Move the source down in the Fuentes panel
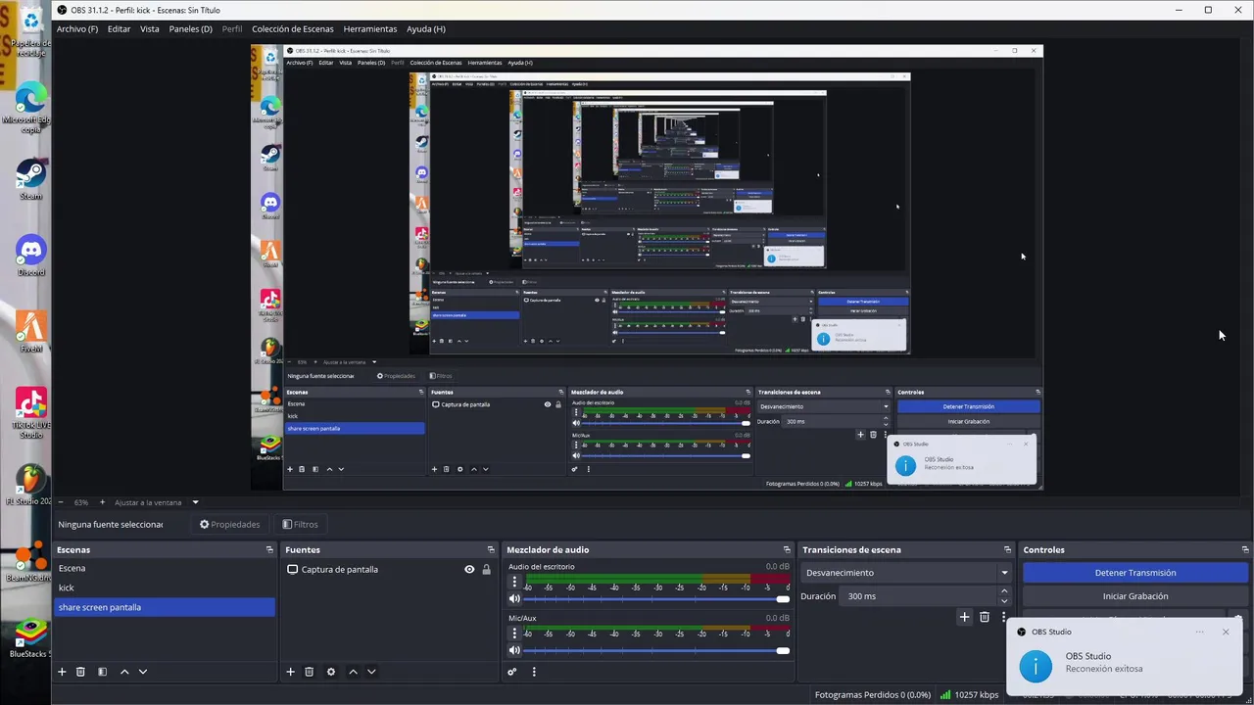Screen dimensions: 1254x705 click(371, 672)
